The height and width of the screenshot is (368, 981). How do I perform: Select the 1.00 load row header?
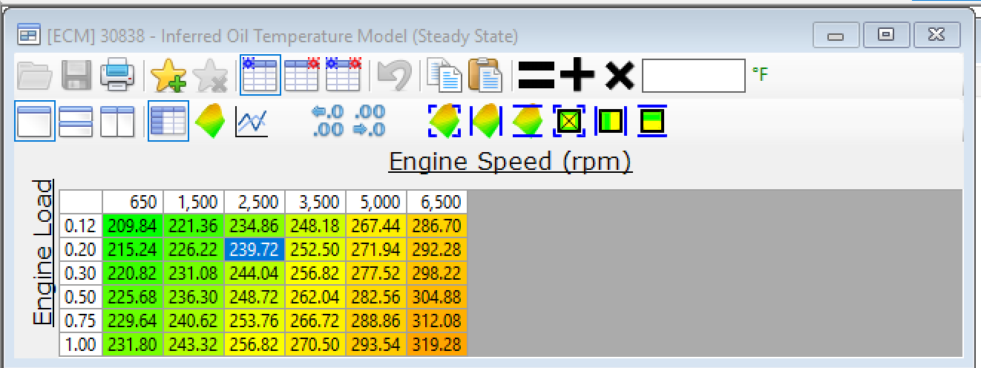pos(81,344)
